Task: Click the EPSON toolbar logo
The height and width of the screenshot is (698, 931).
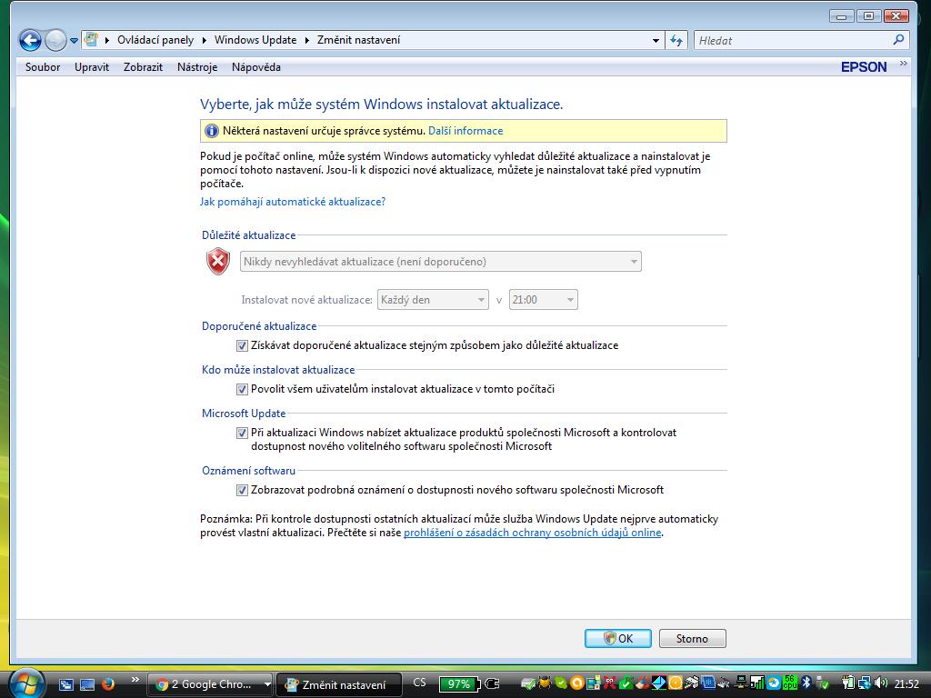Action: coord(864,67)
